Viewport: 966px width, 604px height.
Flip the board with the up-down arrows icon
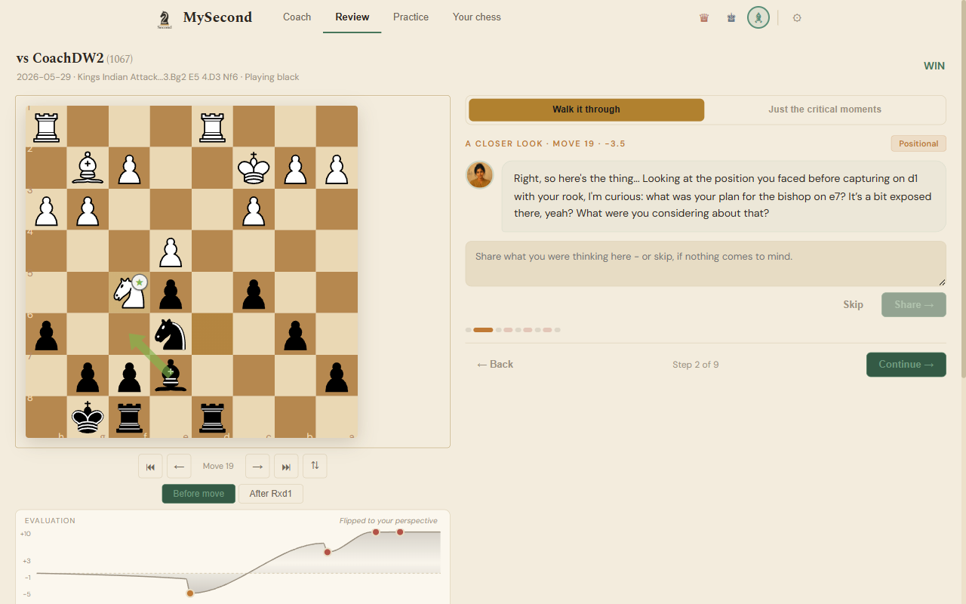pos(315,466)
